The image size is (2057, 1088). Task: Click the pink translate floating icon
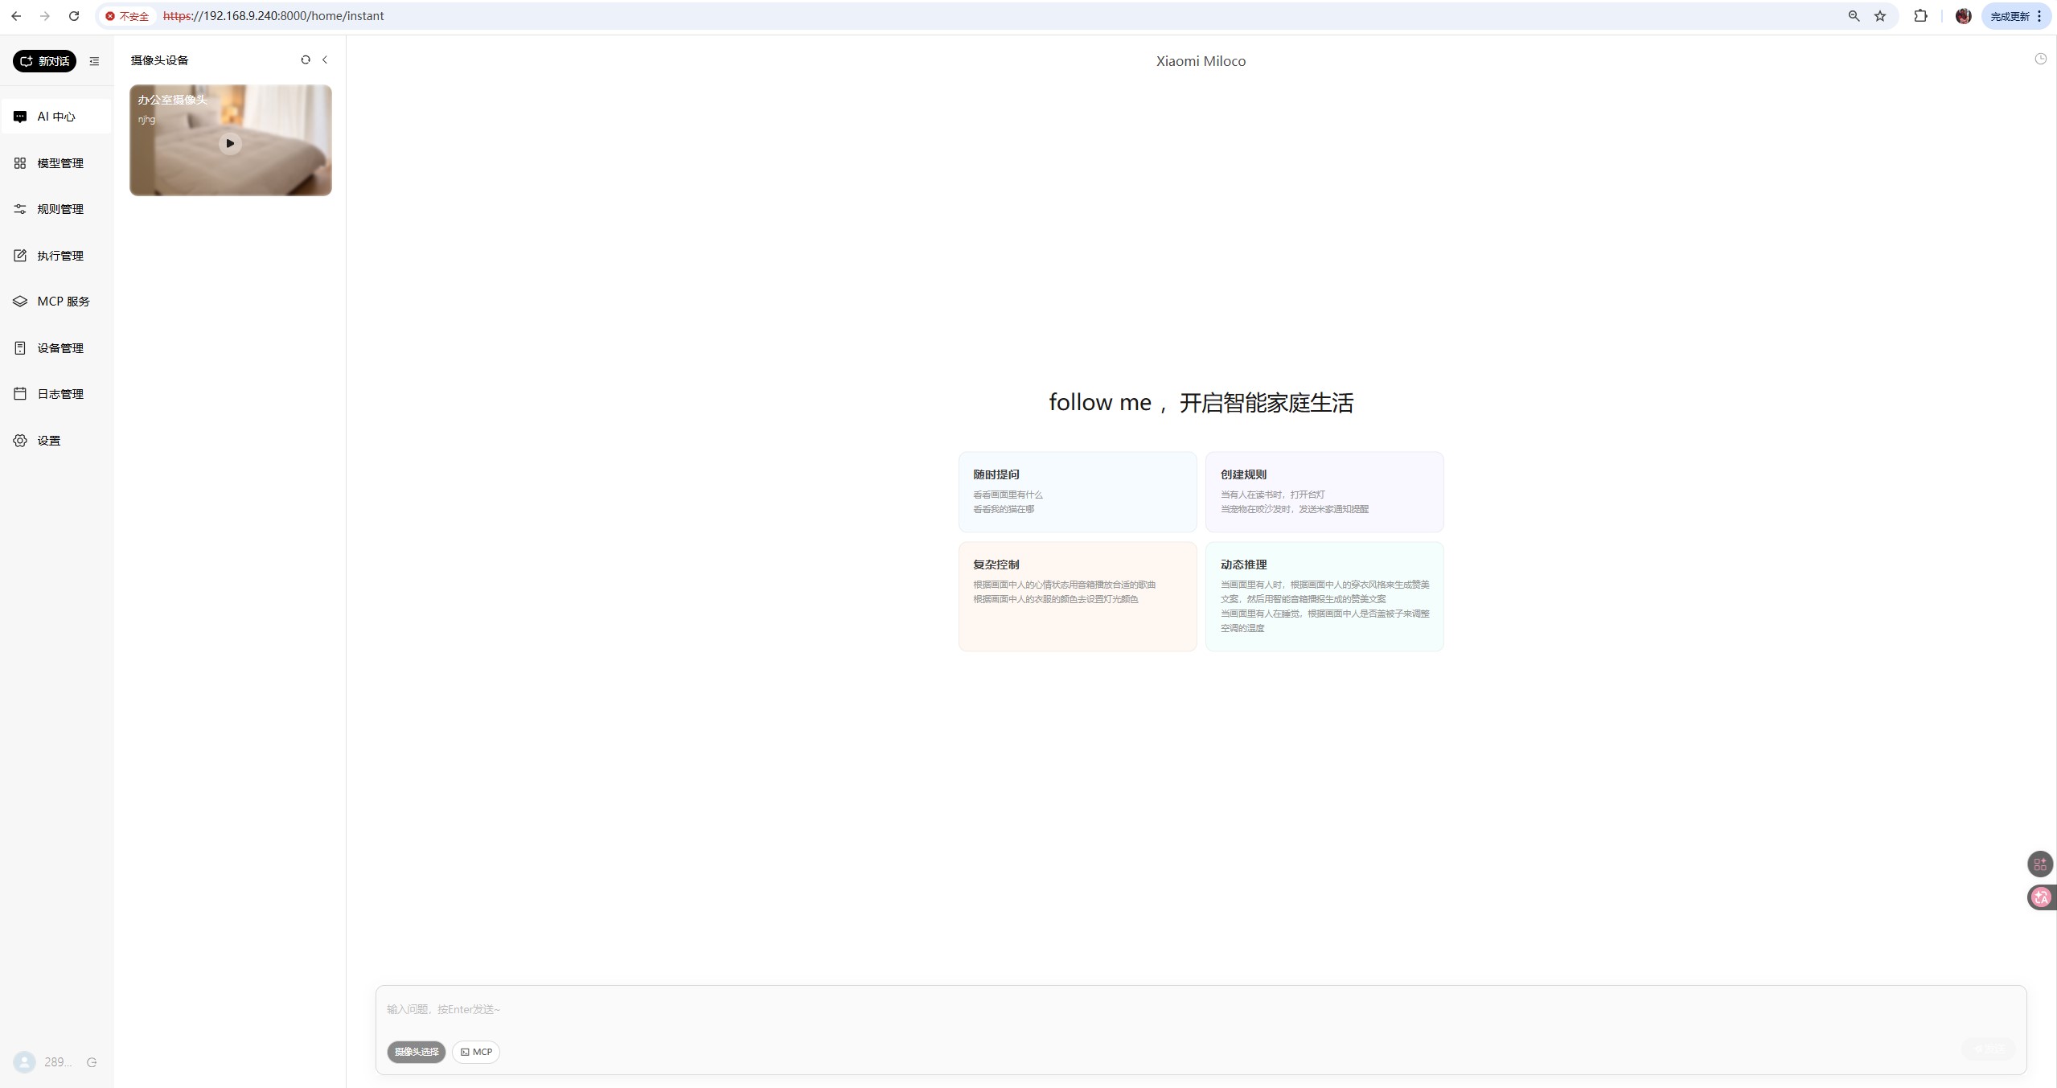pos(2040,897)
